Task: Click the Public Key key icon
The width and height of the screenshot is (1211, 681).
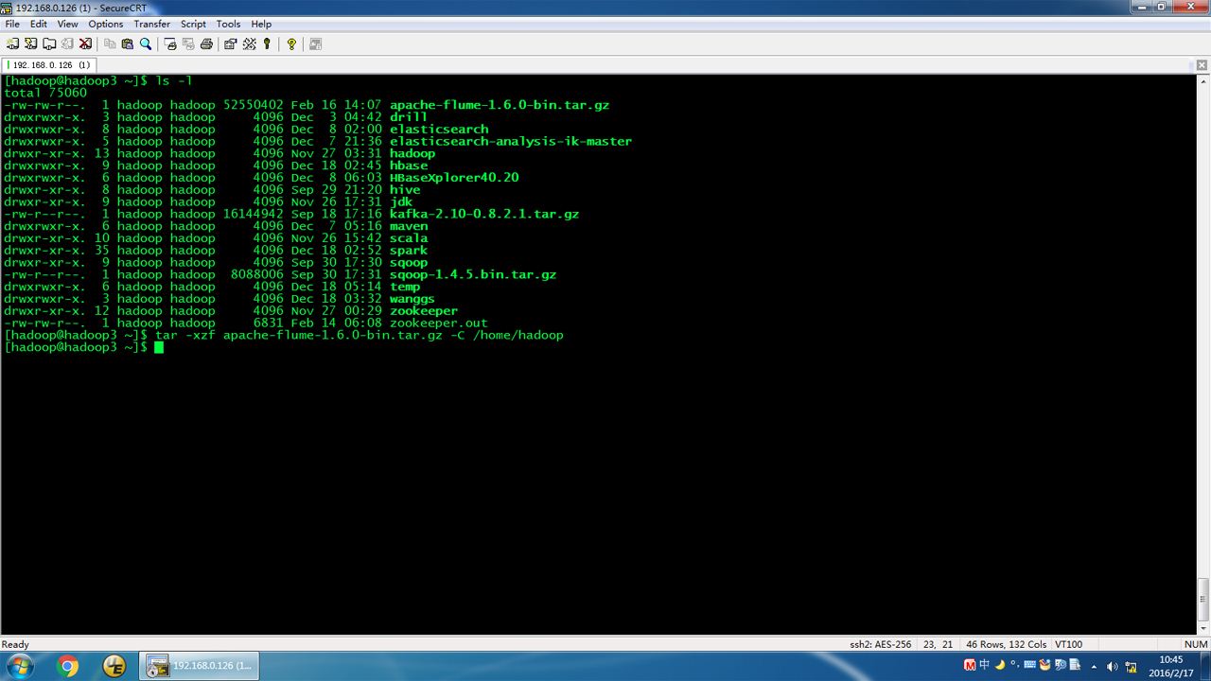Action: 267,44
